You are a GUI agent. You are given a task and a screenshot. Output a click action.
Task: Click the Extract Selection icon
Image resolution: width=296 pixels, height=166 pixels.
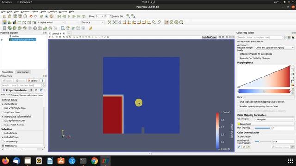point(63,28)
